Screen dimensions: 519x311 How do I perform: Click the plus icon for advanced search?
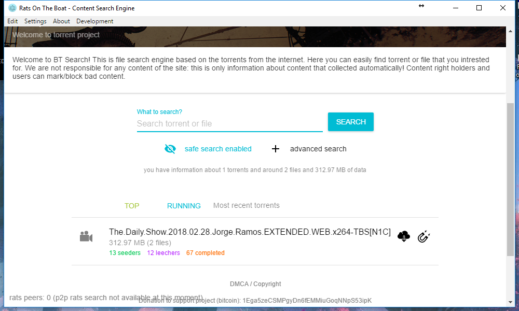(x=276, y=149)
